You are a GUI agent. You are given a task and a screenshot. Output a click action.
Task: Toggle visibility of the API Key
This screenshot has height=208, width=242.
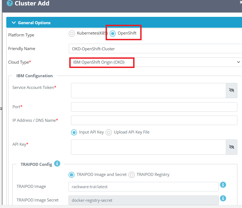(x=232, y=147)
